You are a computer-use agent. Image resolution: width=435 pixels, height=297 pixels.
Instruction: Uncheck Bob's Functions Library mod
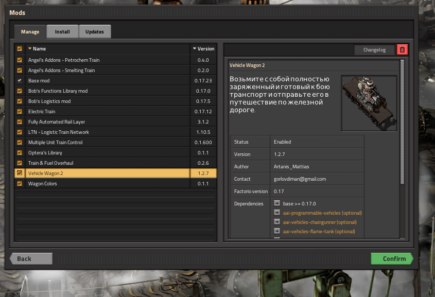coord(20,91)
